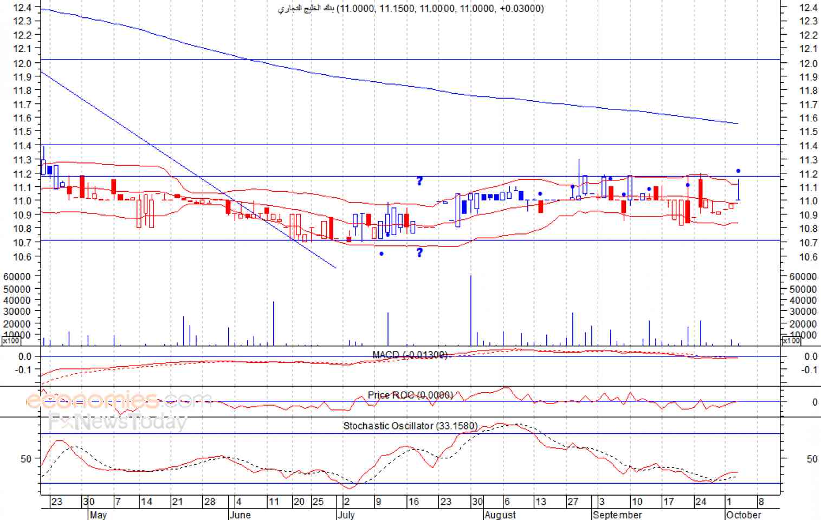
Task: Click the October month label
Action: (744, 515)
